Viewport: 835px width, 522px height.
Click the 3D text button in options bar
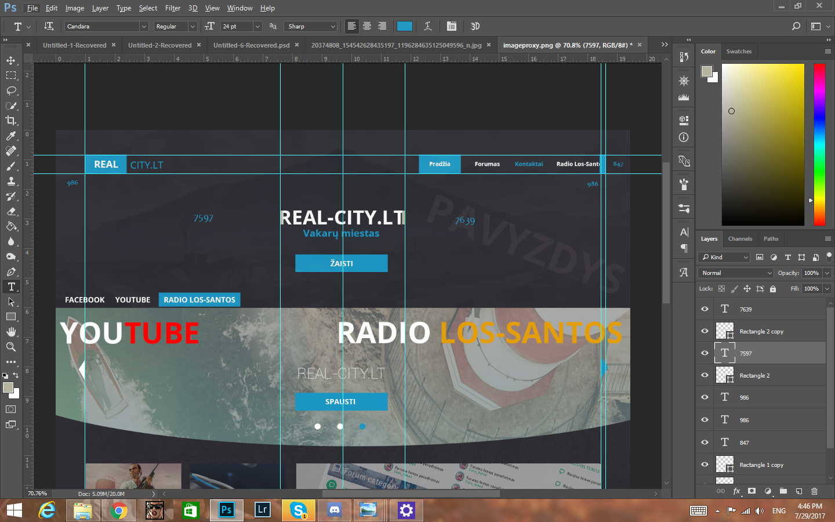click(475, 26)
